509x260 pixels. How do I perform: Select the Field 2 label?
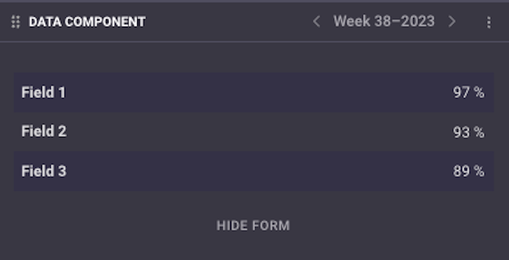[x=44, y=131]
